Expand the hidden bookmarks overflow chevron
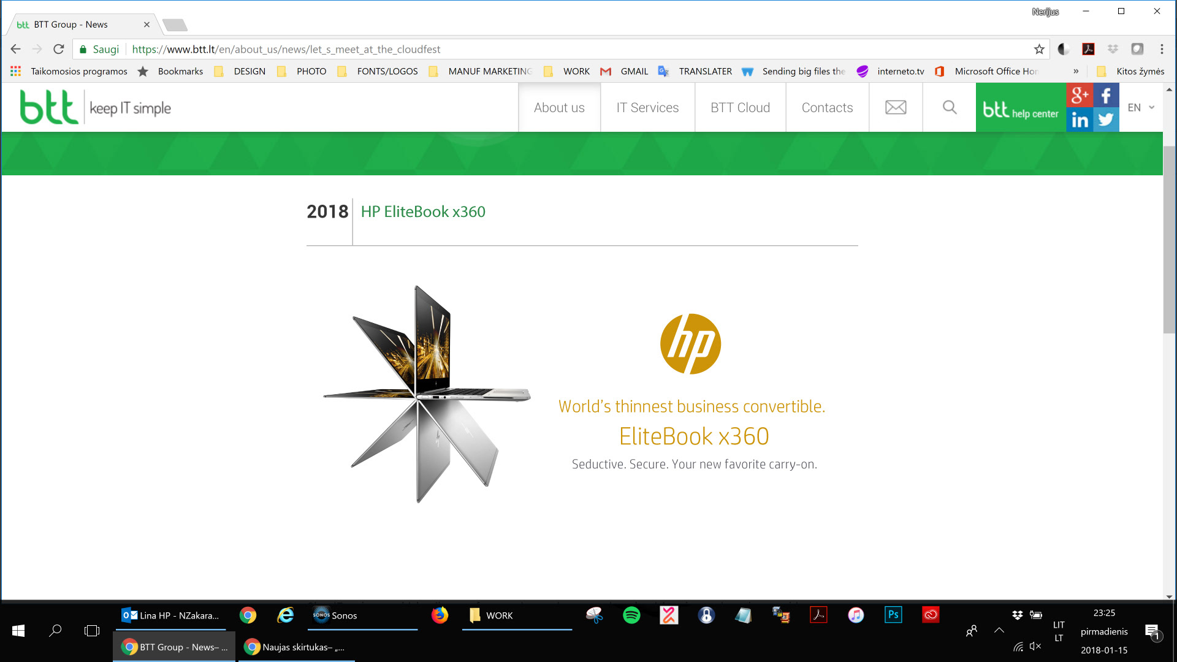The height and width of the screenshot is (662, 1177). point(1076,71)
